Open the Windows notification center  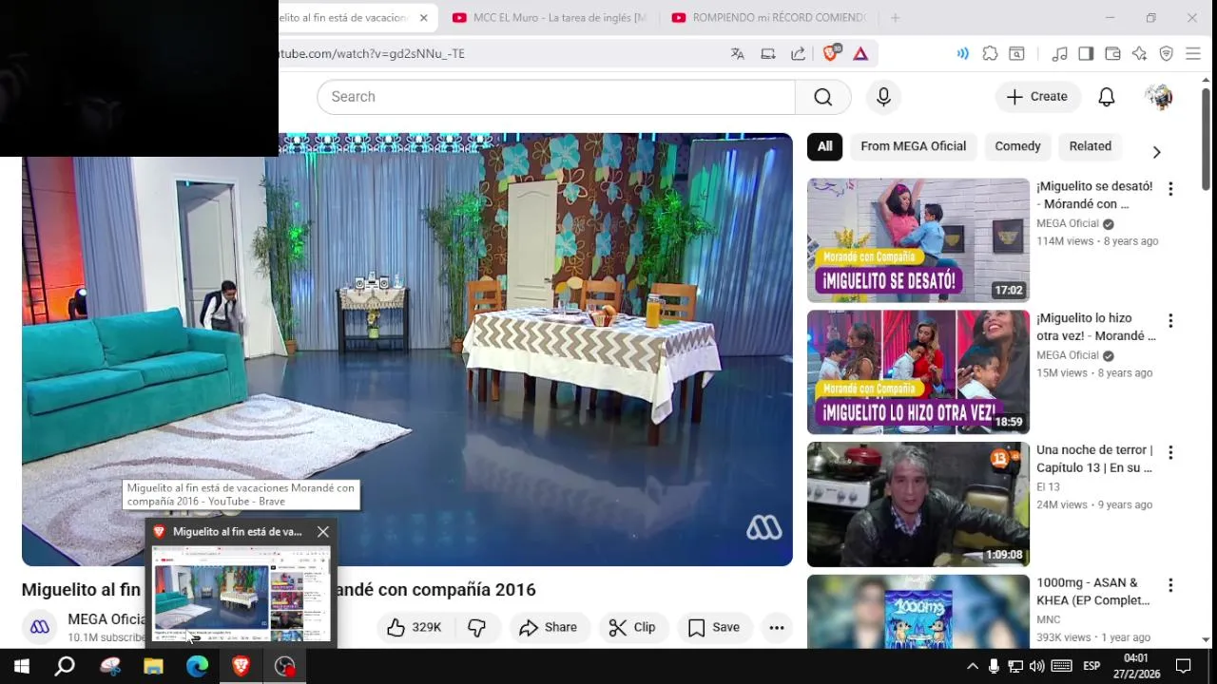tap(1184, 666)
